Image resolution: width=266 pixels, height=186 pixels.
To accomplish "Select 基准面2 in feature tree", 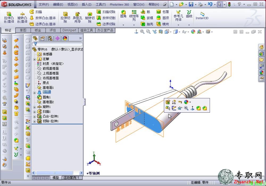I will pyautogui.click(x=48, y=102).
